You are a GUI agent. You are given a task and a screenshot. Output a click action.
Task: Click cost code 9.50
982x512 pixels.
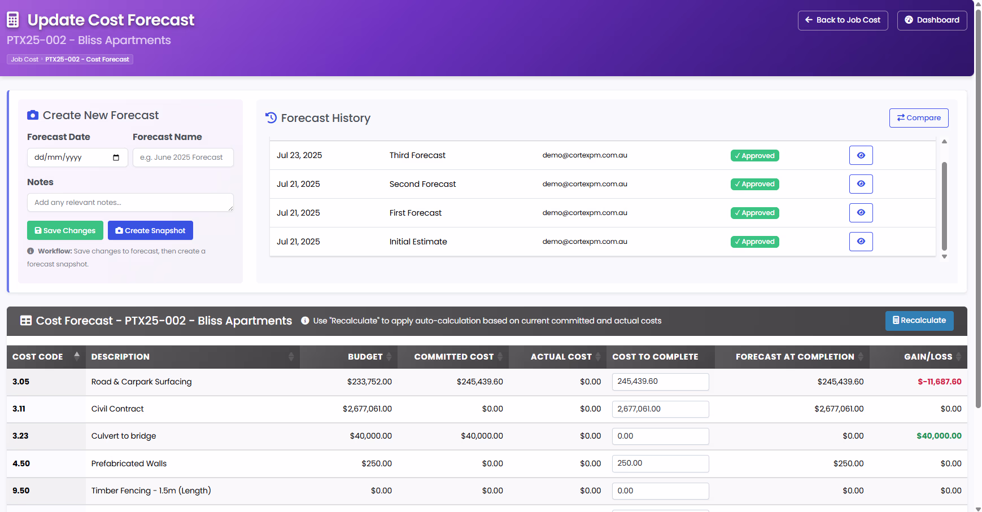[x=21, y=491]
